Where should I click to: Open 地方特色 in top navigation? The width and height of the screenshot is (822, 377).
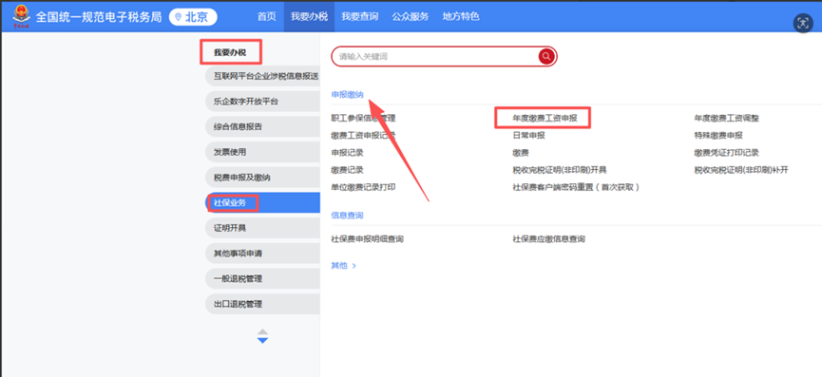(x=461, y=16)
